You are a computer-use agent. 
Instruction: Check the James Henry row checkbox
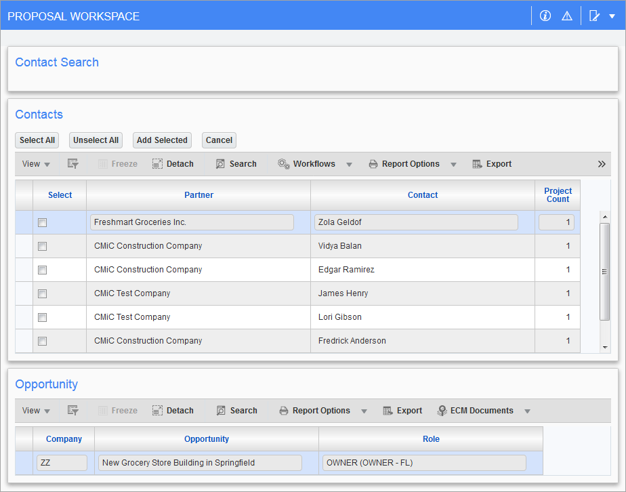click(x=42, y=293)
